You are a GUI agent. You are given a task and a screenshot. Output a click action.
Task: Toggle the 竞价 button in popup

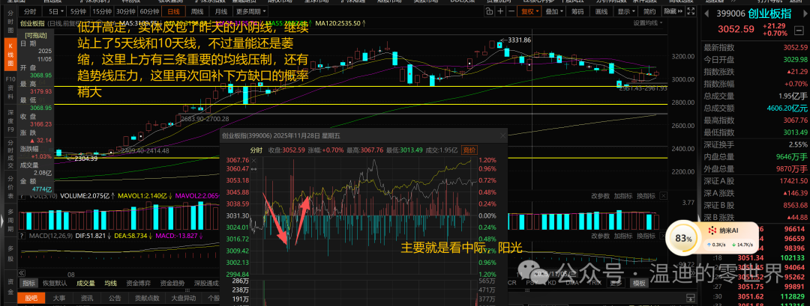click(469, 150)
